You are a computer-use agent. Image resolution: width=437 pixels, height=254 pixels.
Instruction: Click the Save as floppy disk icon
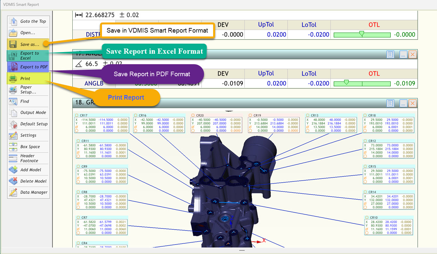click(13, 44)
